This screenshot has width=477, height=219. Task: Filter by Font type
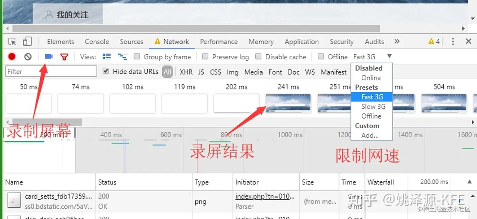point(275,72)
